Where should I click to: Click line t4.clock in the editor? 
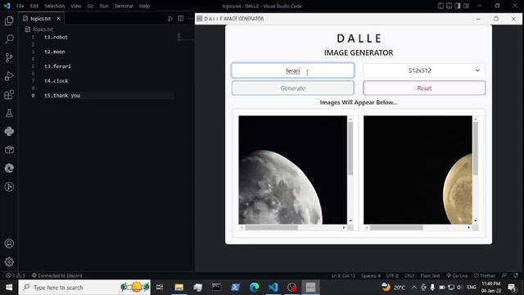[56, 81]
